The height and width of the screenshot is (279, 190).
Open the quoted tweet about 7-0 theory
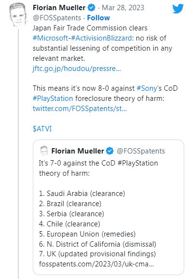(x=109, y=207)
